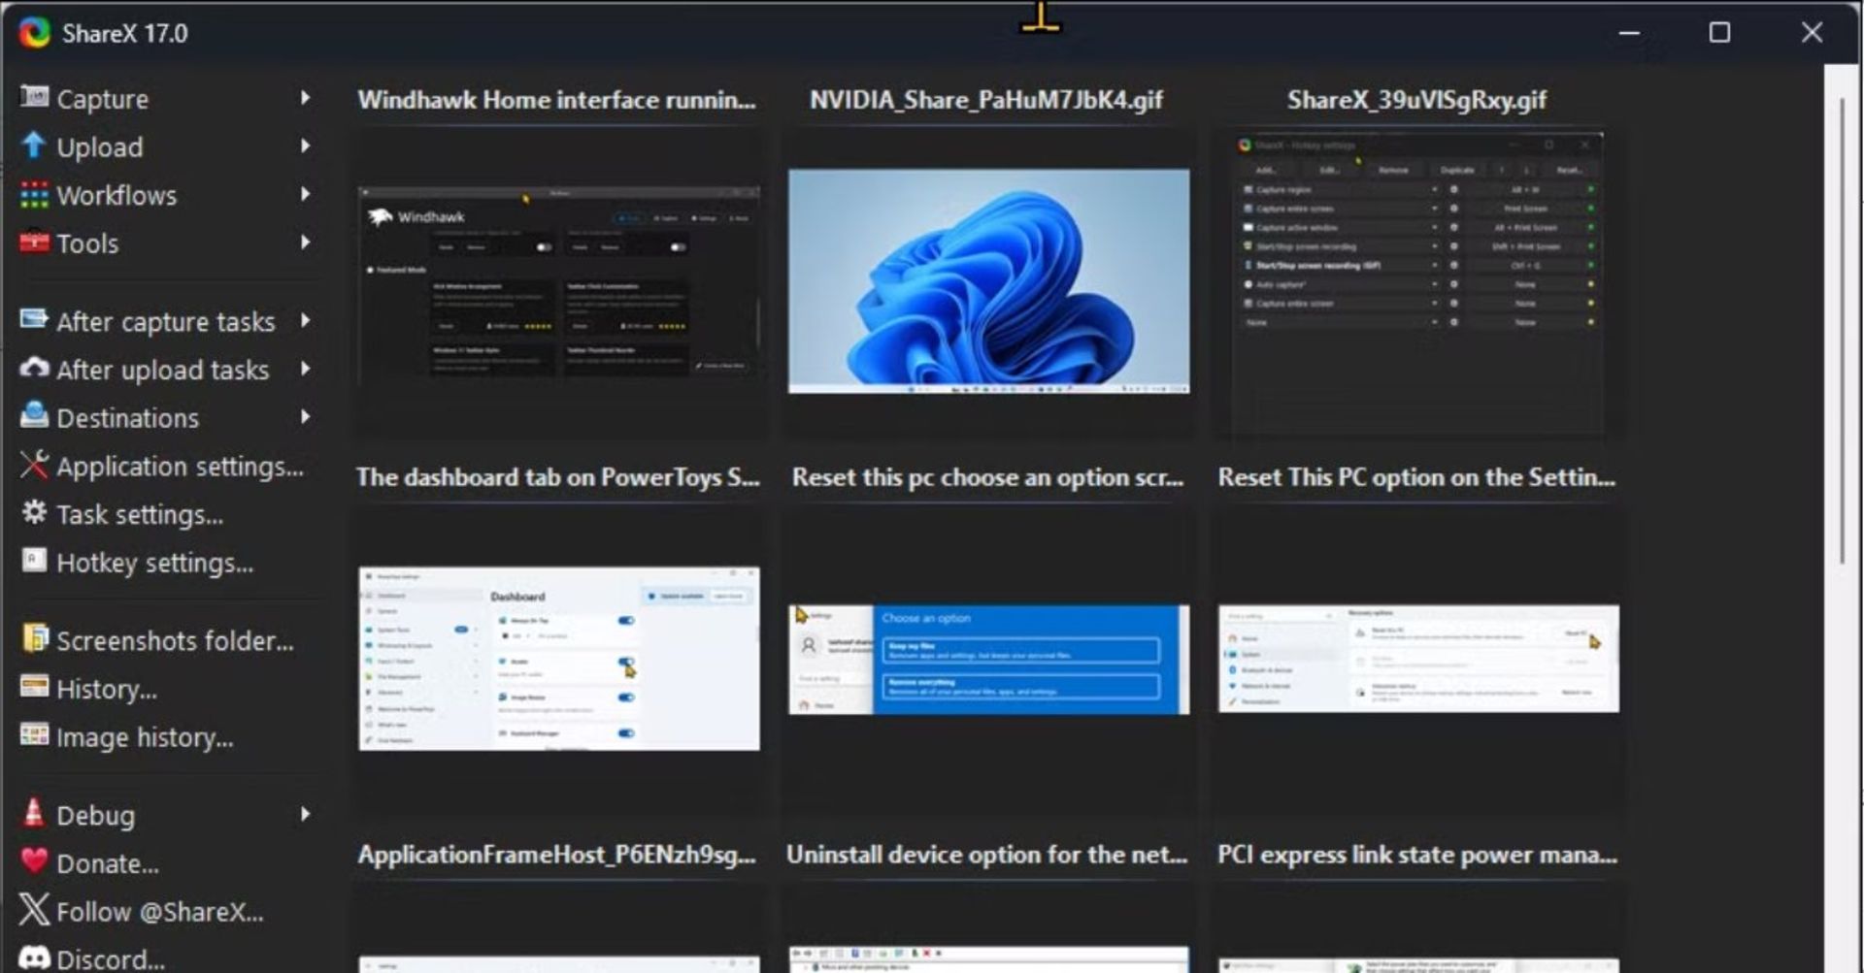Click the Debug traffic cone icon
The image size is (1864, 973).
coord(34,813)
